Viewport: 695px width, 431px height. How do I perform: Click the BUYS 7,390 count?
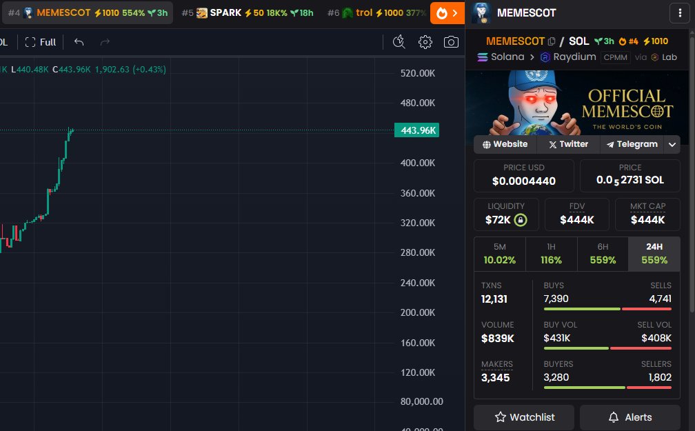pyautogui.click(x=556, y=299)
